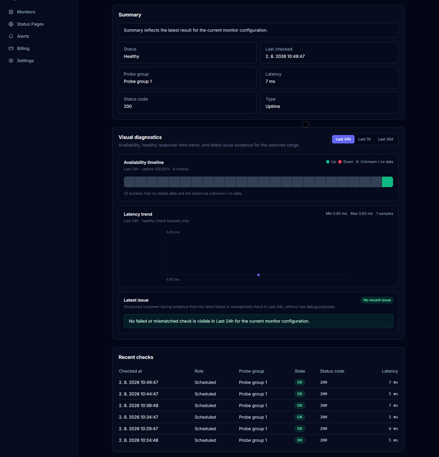Click Scheduled role in the 10:24:48 row
The image size is (439, 457).
(x=205, y=440)
